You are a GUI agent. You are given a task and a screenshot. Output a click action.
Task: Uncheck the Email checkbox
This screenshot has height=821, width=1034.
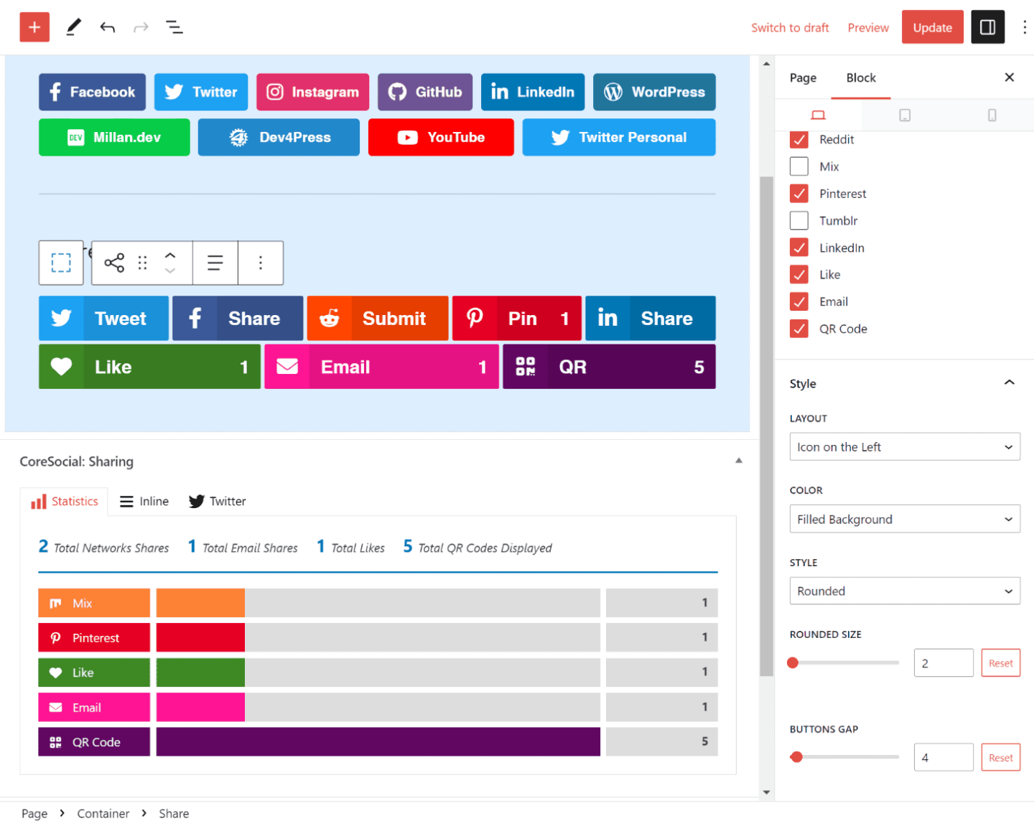(x=799, y=301)
